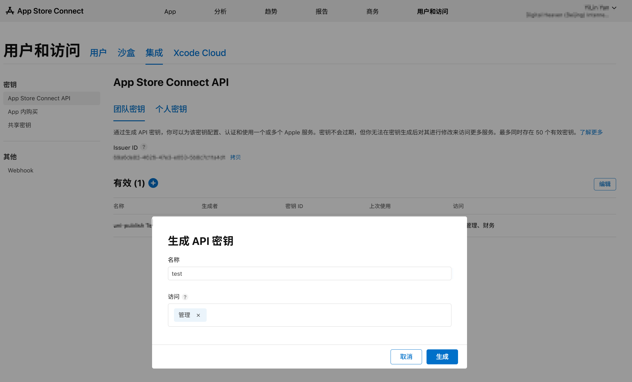This screenshot has width=632, height=382.
Task: Select Webhook in the sidebar
Action: pos(20,170)
